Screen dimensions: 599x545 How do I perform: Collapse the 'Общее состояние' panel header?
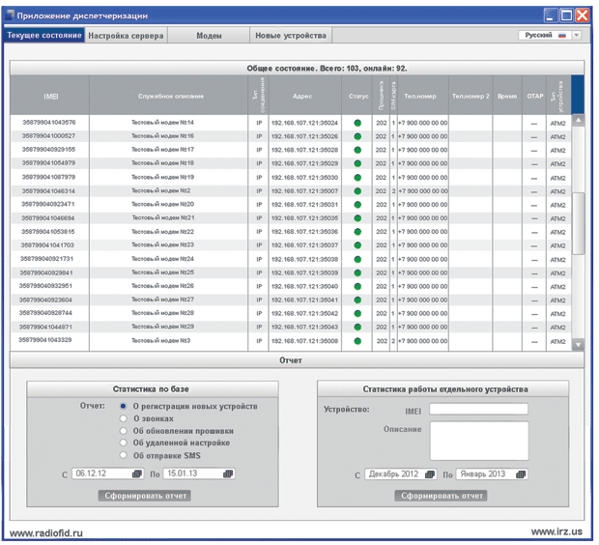pos(297,68)
